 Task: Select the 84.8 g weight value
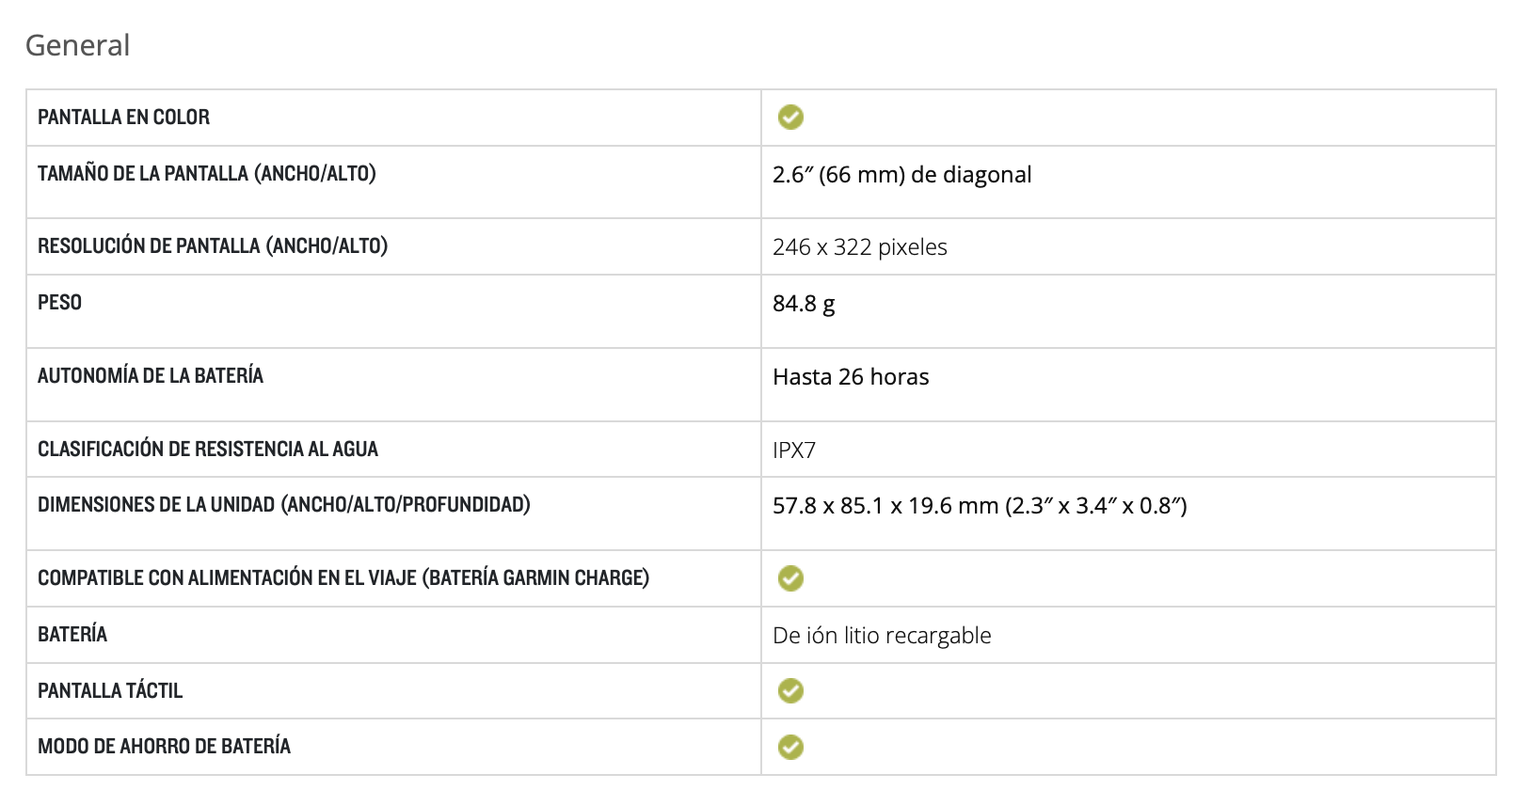click(803, 304)
